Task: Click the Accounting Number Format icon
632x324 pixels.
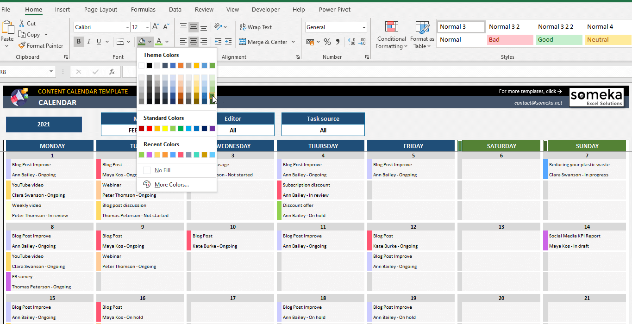Action: pyautogui.click(x=311, y=42)
